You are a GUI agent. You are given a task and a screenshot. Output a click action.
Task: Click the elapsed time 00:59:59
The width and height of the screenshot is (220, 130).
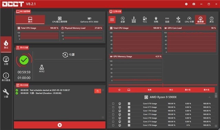click(x=24, y=72)
